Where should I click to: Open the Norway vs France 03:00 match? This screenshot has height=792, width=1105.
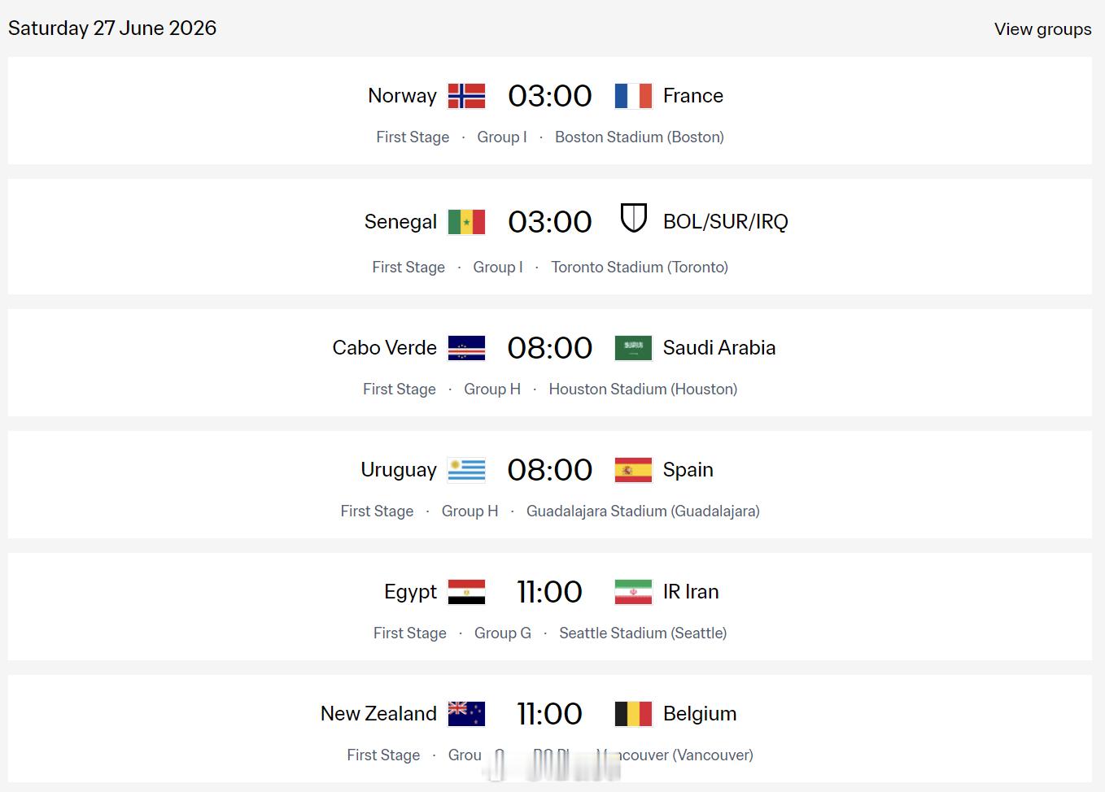pos(550,96)
